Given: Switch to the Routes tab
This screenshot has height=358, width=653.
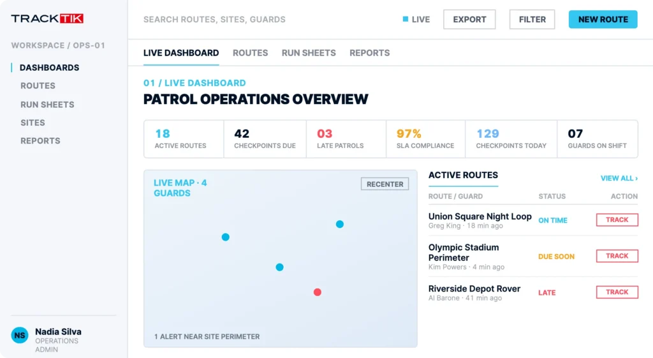Looking at the screenshot, I should [x=250, y=53].
